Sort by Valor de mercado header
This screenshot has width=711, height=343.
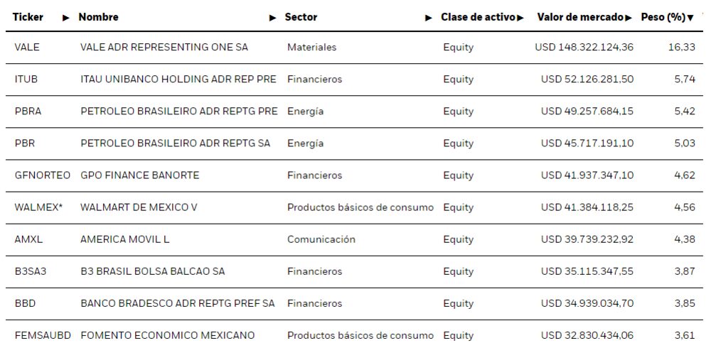click(580, 17)
